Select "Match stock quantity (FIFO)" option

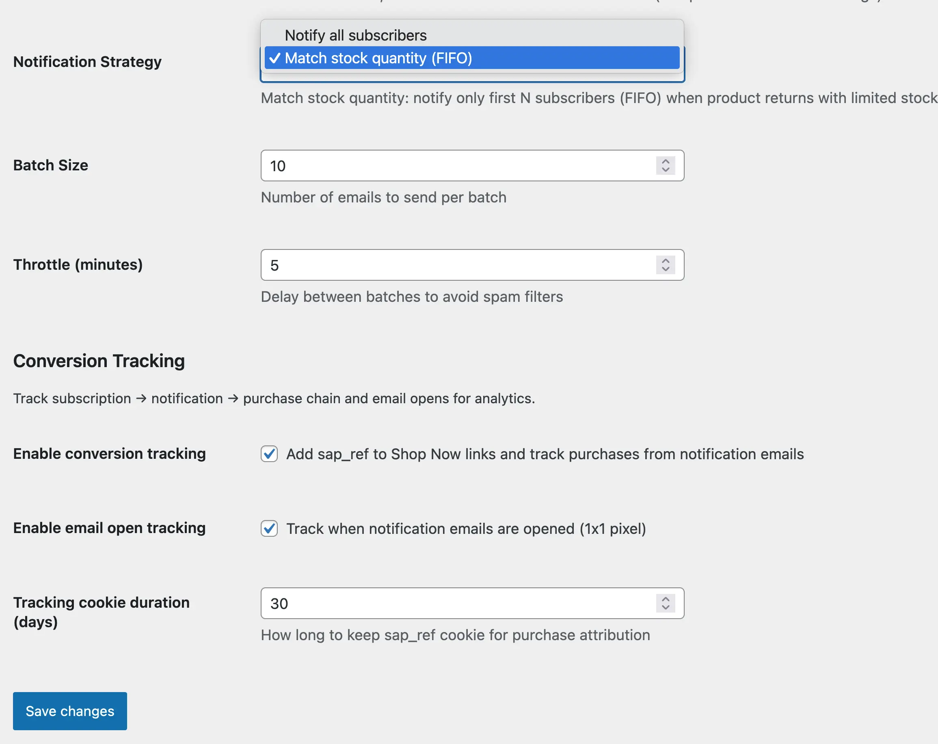(x=378, y=58)
